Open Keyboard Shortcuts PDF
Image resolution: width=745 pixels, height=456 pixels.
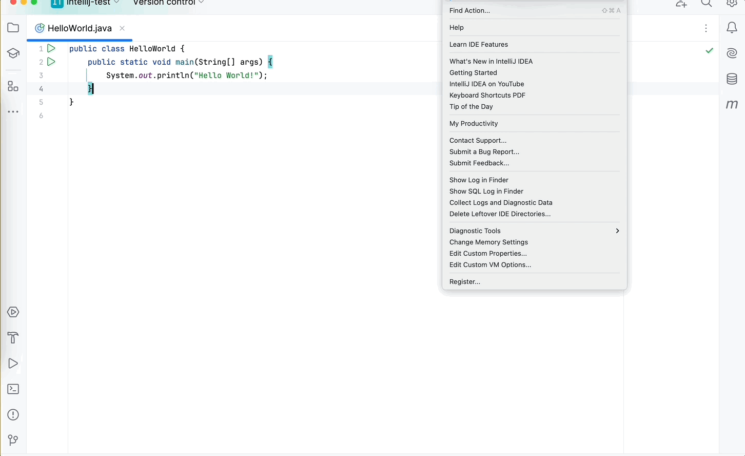tap(534, 96)
